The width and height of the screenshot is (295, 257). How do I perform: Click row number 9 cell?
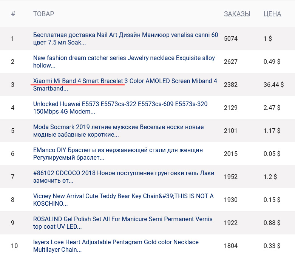[x=12, y=223]
